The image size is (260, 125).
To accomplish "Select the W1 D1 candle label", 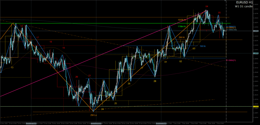I will tap(243, 6).
